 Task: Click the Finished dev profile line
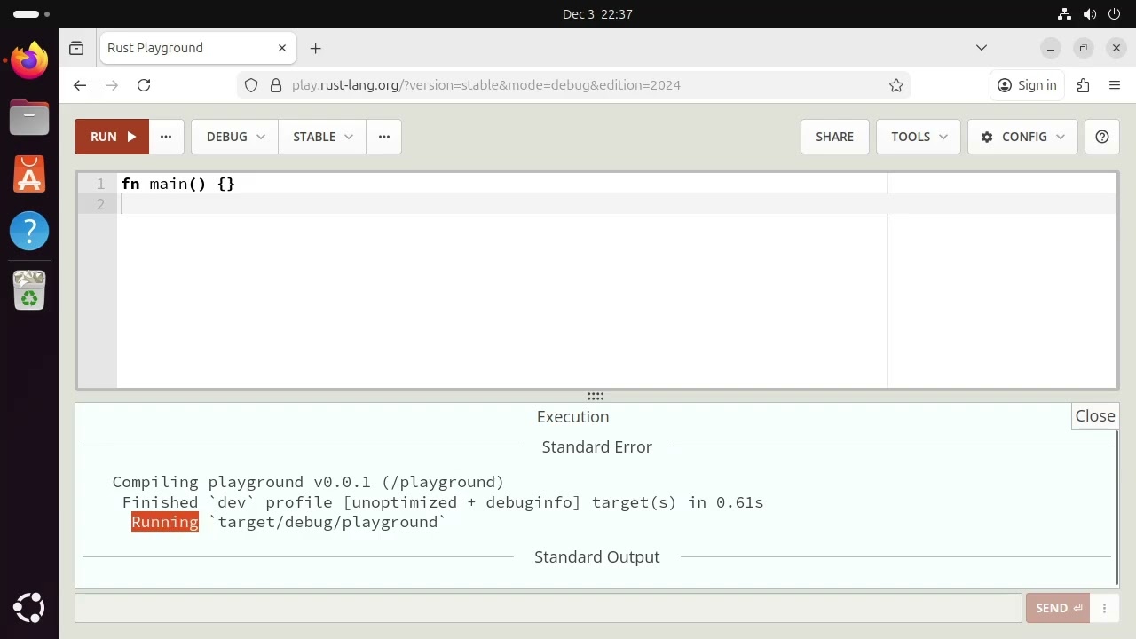(443, 502)
